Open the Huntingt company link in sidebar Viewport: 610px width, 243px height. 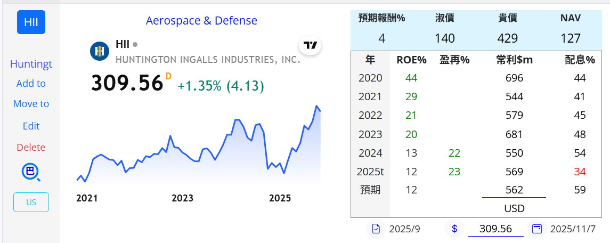31,64
